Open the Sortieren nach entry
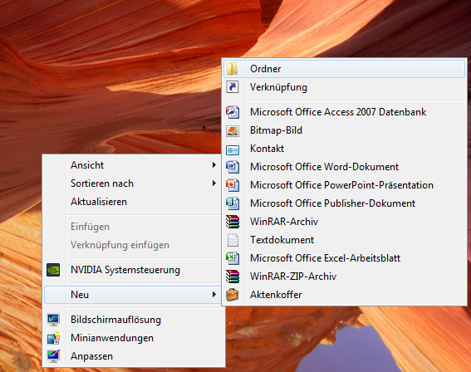The width and height of the screenshot is (471, 372). pos(132,184)
